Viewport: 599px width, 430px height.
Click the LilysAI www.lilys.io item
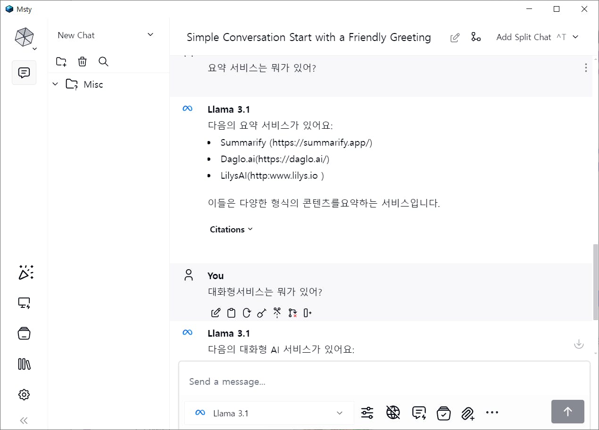point(272,175)
